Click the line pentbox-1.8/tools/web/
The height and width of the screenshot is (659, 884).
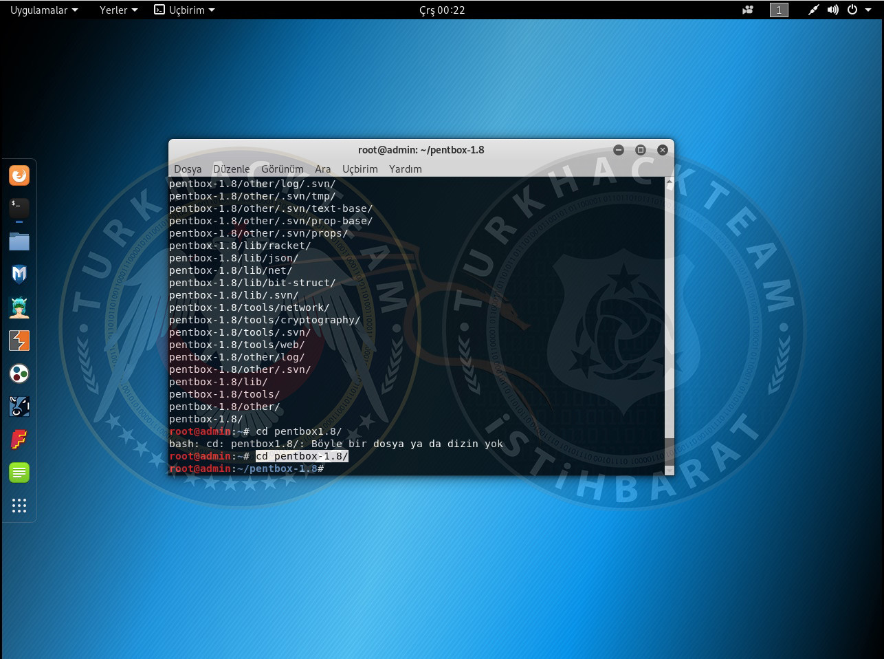tap(237, 345)
